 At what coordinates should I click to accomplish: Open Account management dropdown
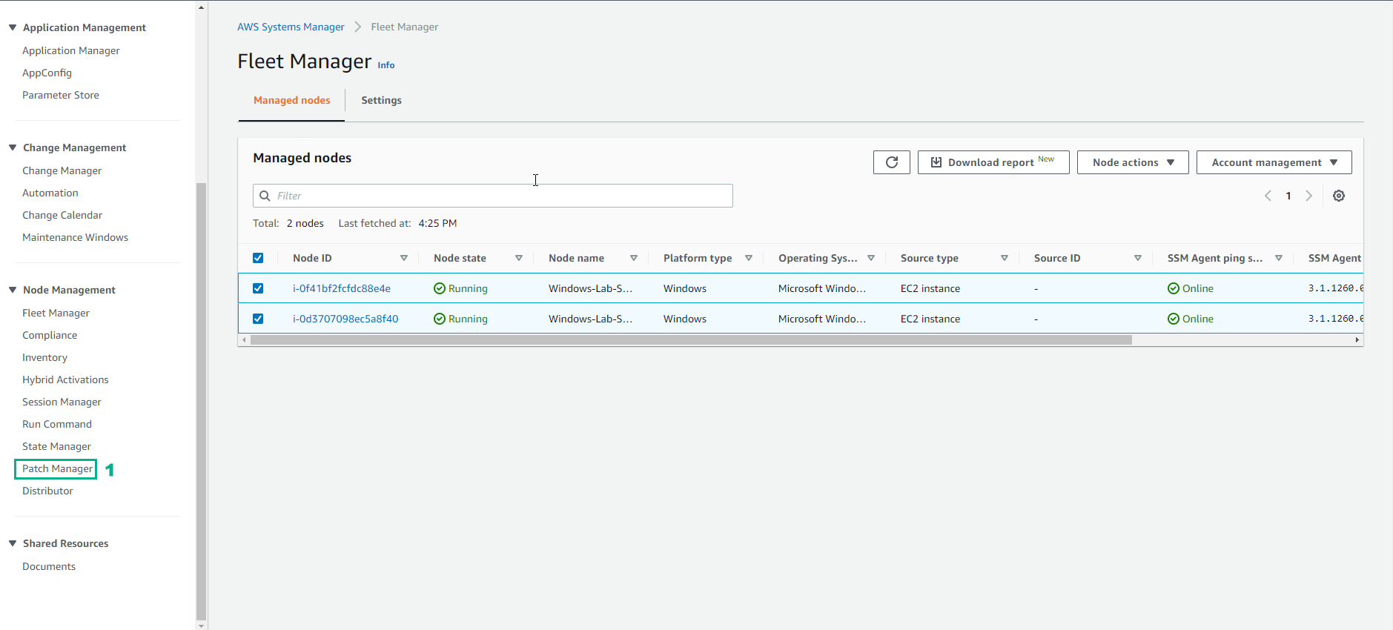click(x=1274, y=162)
